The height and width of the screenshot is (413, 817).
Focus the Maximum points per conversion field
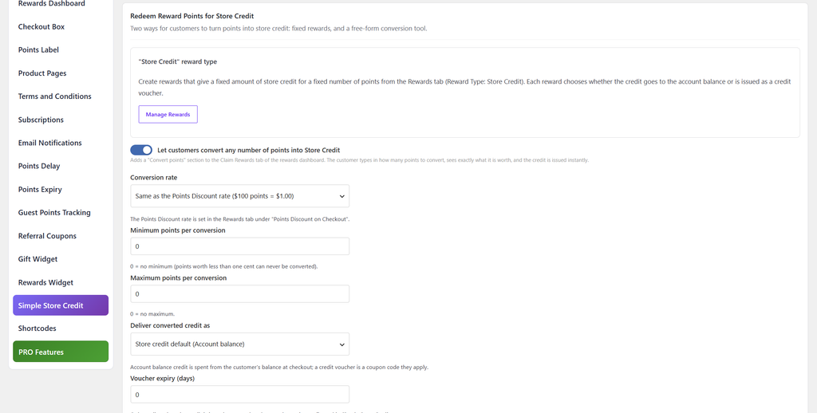239,293
